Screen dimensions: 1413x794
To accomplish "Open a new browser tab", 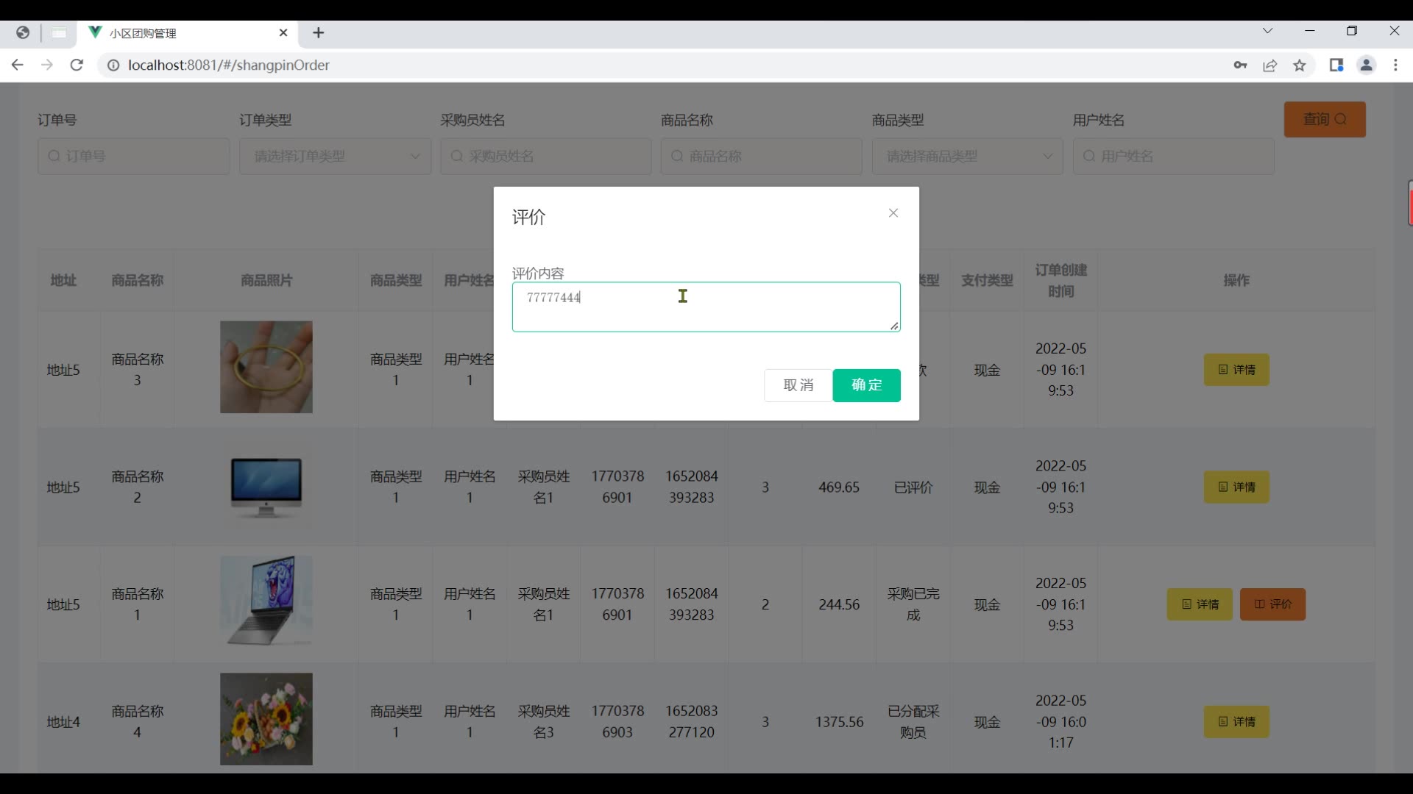I will (318, 33).
